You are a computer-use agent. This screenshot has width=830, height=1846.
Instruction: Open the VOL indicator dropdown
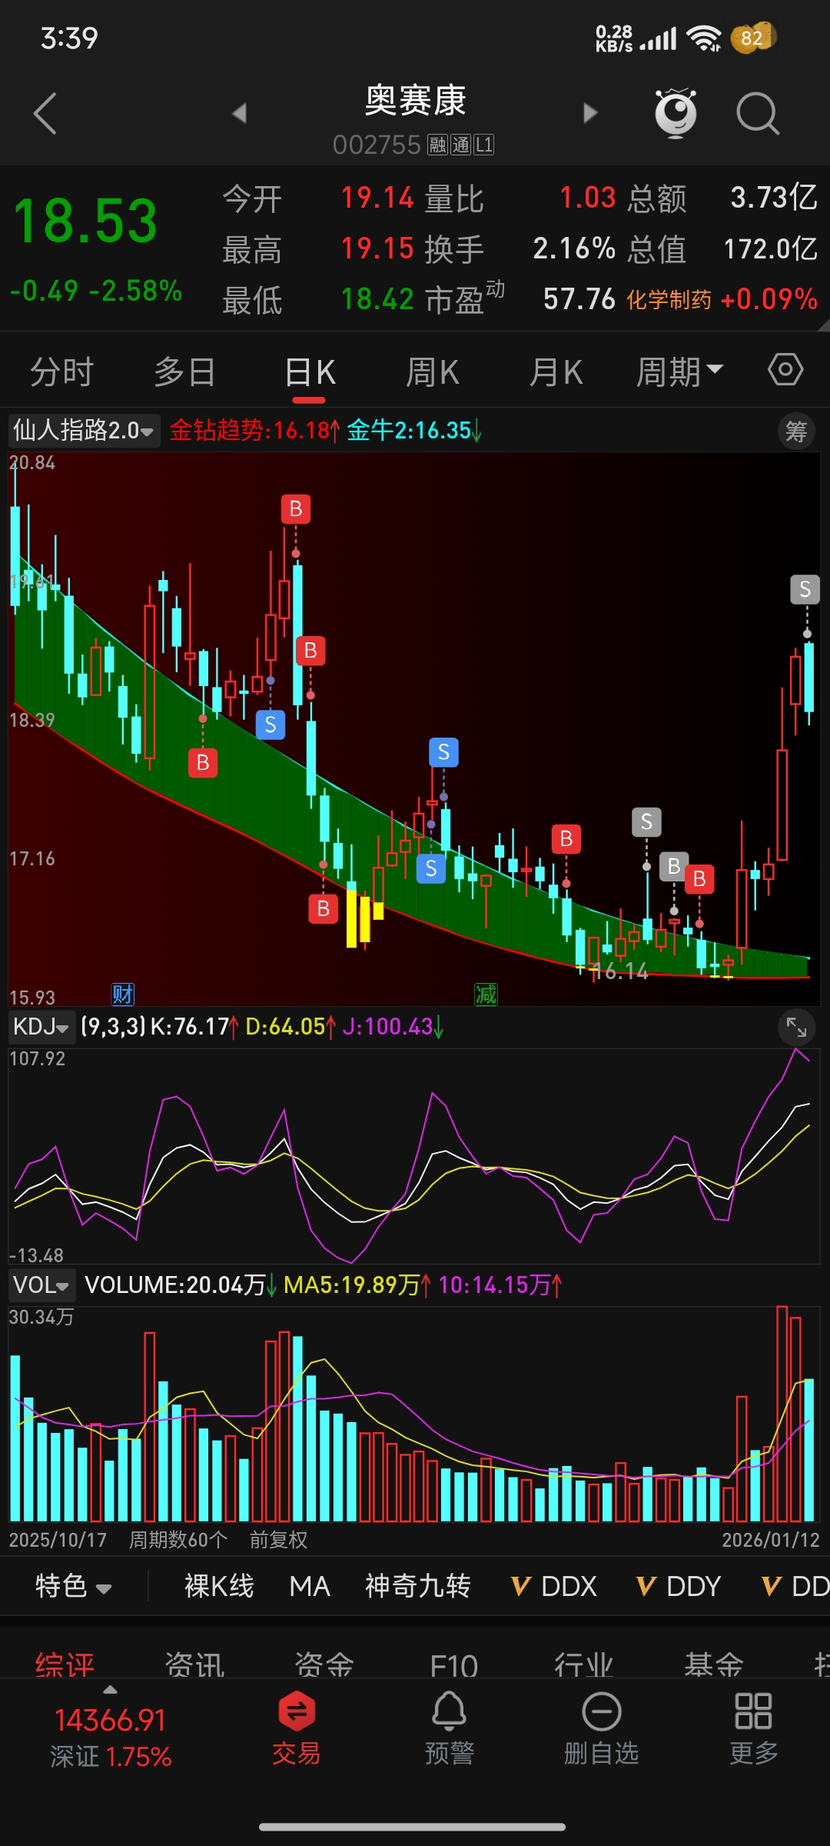click(41, 1285)
